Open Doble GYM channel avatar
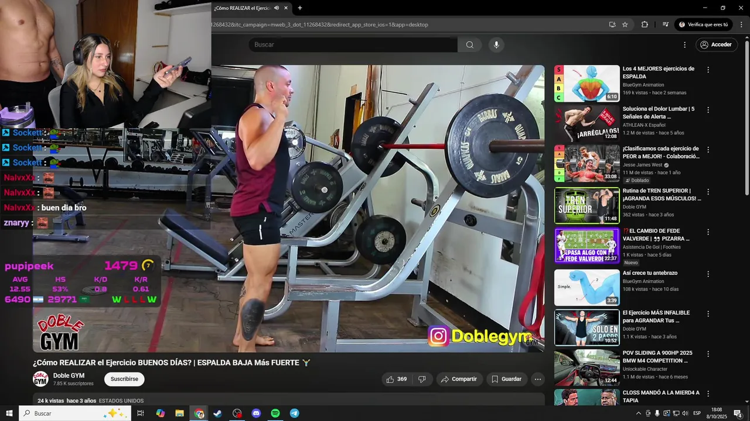Screen dimensions: 750x421 coord(40,379)
